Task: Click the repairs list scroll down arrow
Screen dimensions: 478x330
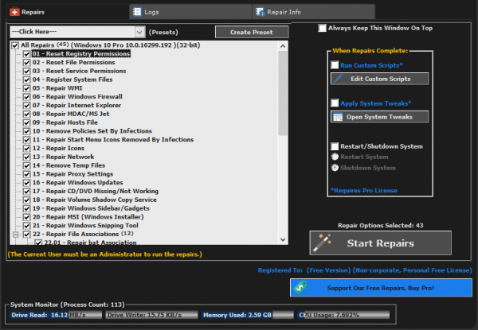Action: point(283,239)
